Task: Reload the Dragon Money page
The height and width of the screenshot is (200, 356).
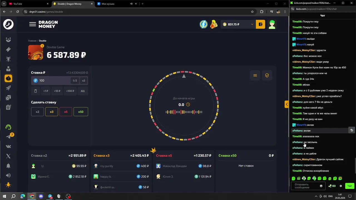Action: tap(18, 12)
